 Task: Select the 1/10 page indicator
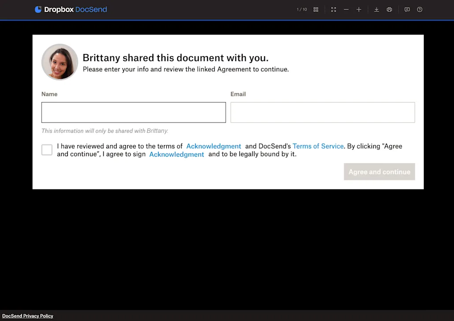click(x=301, y=9)
